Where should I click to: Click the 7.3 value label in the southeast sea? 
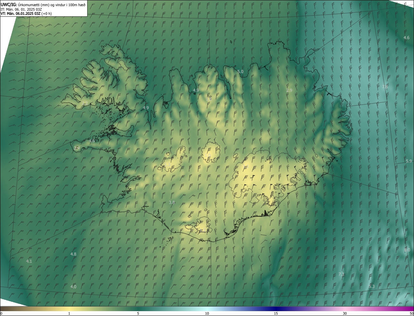click(x=341, y=274)
